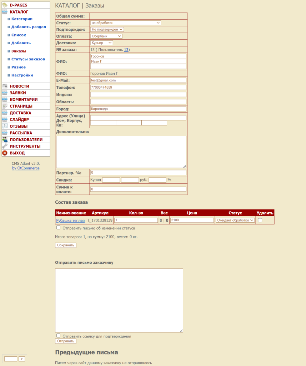Click the СТРАНИЦЫ page icon
The height and width of the screenshot is (366, 306).
(5, 106)
